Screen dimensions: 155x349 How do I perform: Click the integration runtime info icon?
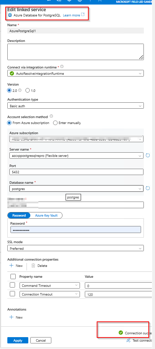62,66
